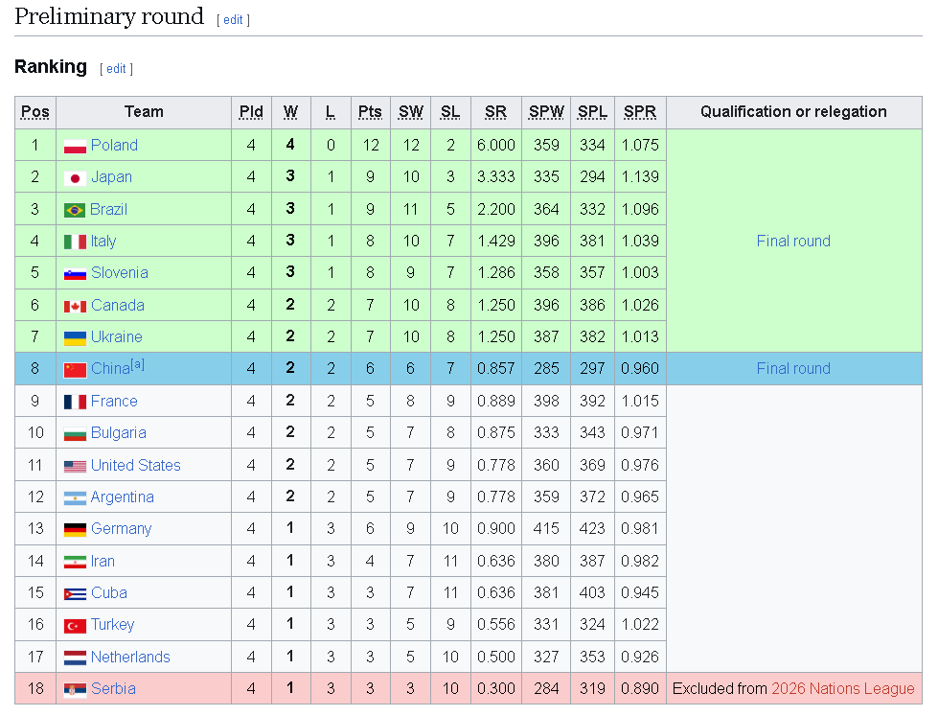Open the Serbia team link
The image size is (938, 716).
[113, 688]
